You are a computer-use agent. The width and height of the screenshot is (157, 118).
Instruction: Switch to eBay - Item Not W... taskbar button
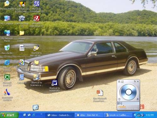[x=89, y=115]
